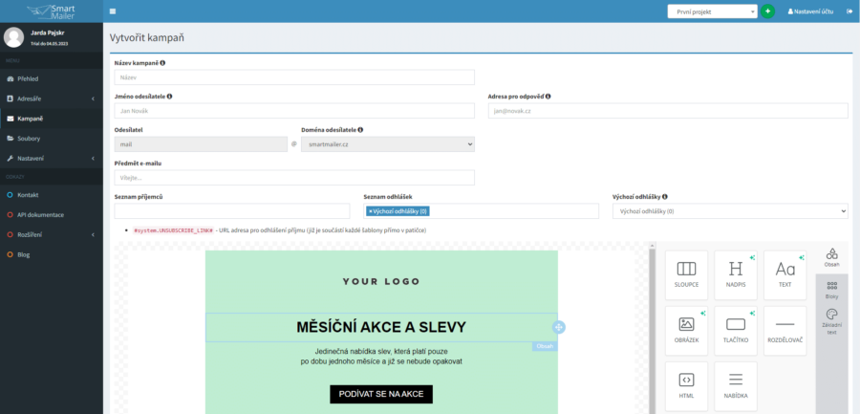Select the Nabídka menu block
860x414 pixels.
pyautogui.click(x=736, y=386)
